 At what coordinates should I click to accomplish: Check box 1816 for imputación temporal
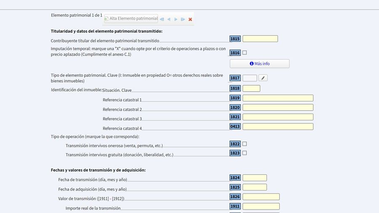[x=244, y=53]
